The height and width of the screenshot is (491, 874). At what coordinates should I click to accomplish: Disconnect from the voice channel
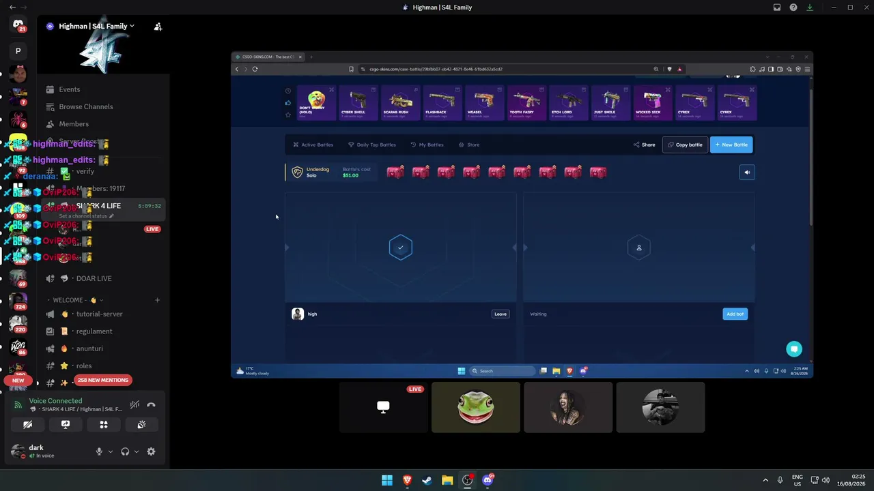tap(151, 405)
